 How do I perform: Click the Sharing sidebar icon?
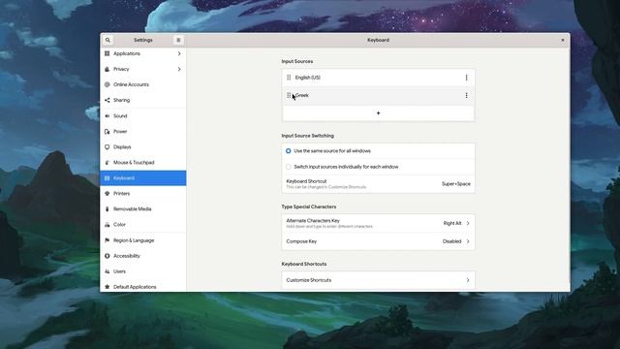coord(107,100)
